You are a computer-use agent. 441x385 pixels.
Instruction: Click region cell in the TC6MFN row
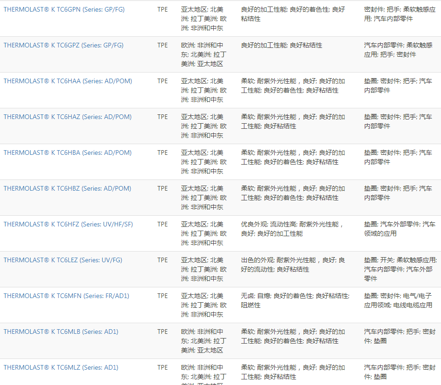(204, 305)
